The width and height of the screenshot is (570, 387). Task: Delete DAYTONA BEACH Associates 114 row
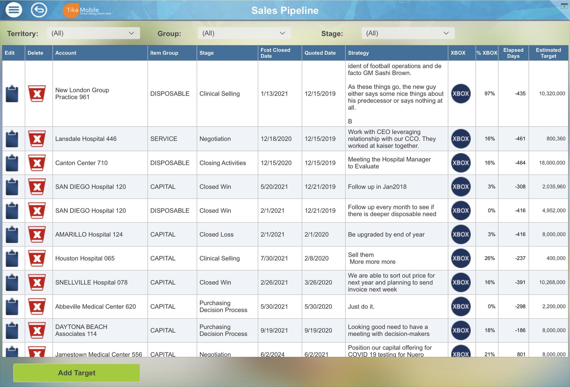pos(37,330)
